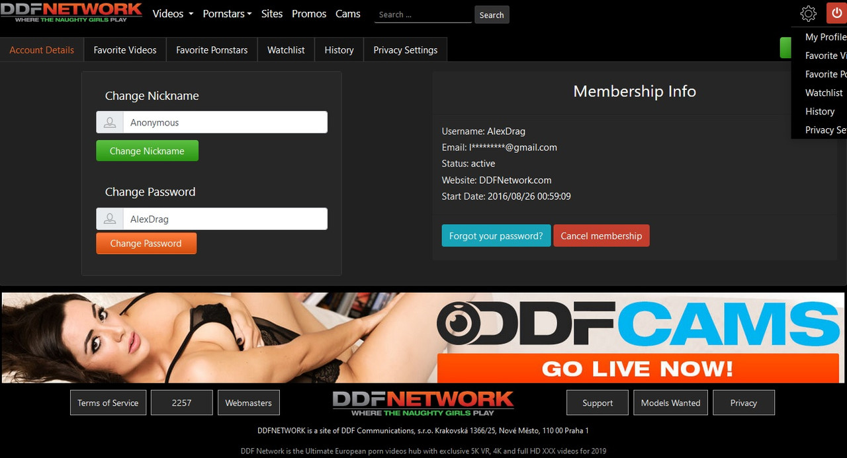Click the password input field
Viewport: 847px width, 458px height.
pyautogui.click(x=225, y=219)
